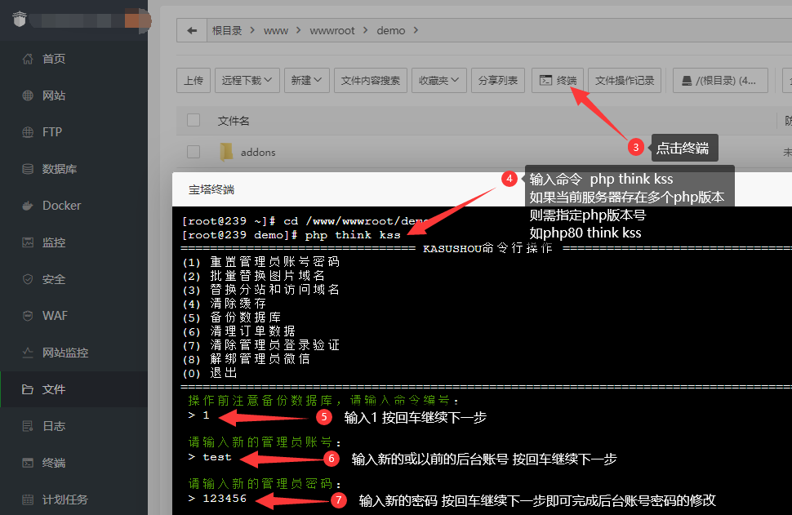The width and height of the screenshot is (792, 515).
Task: Click 根目录 in breadcrumb path
Action: pyautogui.click(x=227, y=31)
